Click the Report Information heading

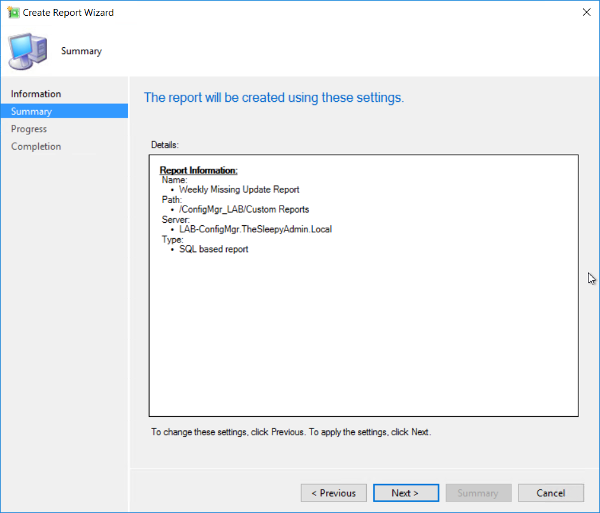pos(198,171)
